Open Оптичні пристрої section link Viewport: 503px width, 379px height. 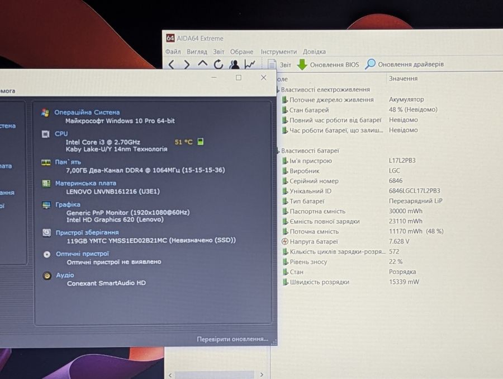click(x=83, y=254)
